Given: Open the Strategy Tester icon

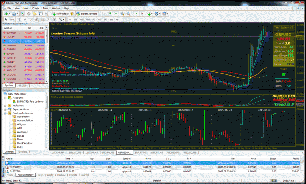Looking at the screenshot, I should (x=47, y=14).
